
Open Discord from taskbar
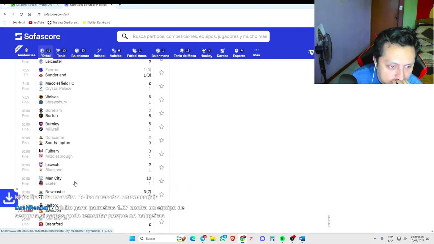point(262,239)
